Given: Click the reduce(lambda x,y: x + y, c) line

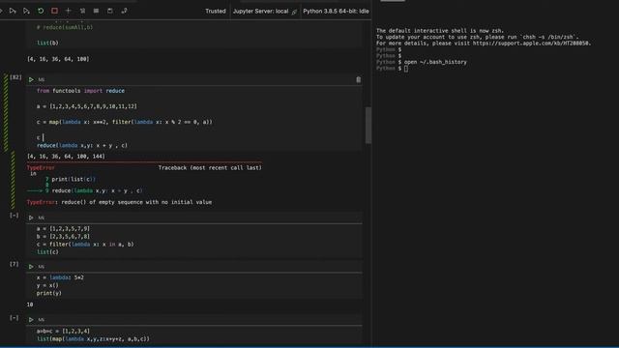Looking at the screenshot, I should pyautogui.click(x=82, y=146).
